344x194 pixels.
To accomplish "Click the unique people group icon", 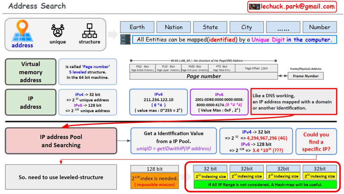I will [58, 31].
